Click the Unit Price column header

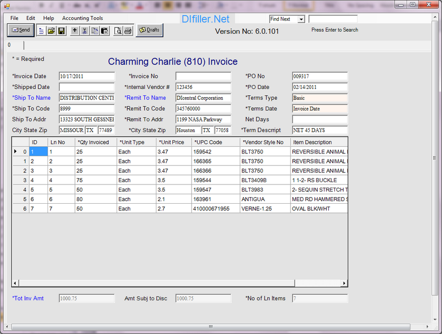[173, 142]
